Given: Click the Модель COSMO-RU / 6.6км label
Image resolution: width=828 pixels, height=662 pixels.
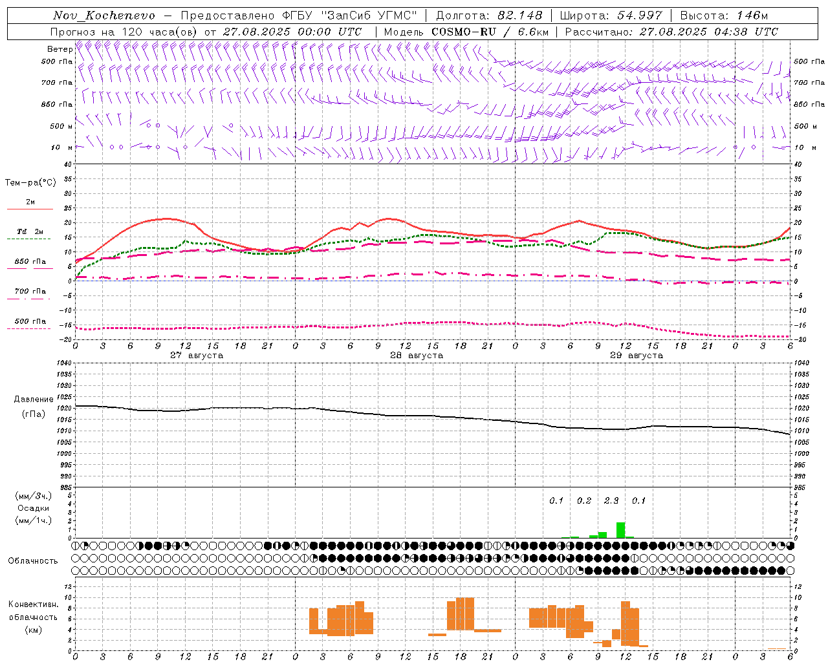Looking at the screenshot, I should 466,32.
